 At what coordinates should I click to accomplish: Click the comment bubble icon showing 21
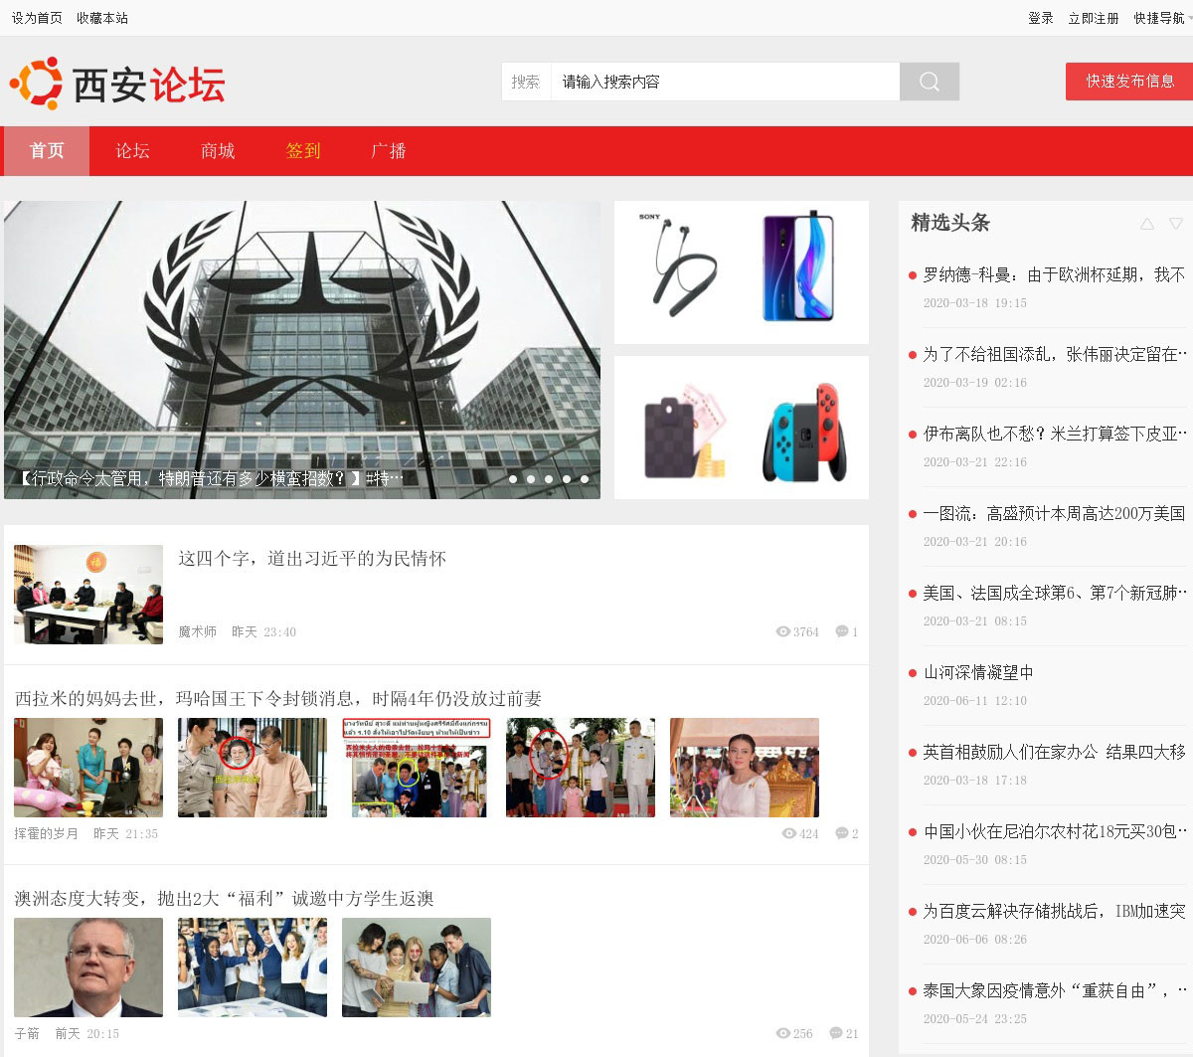[835, 1033]
